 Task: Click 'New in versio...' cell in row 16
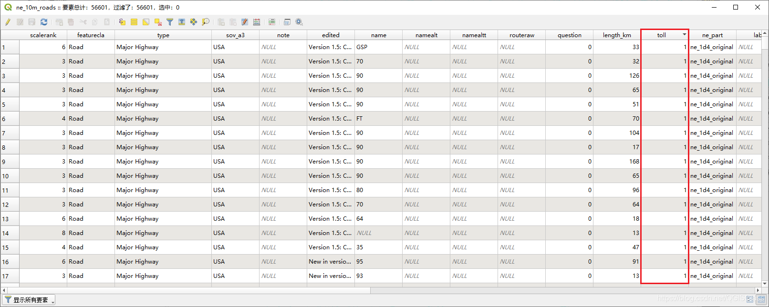pos(331,262)
